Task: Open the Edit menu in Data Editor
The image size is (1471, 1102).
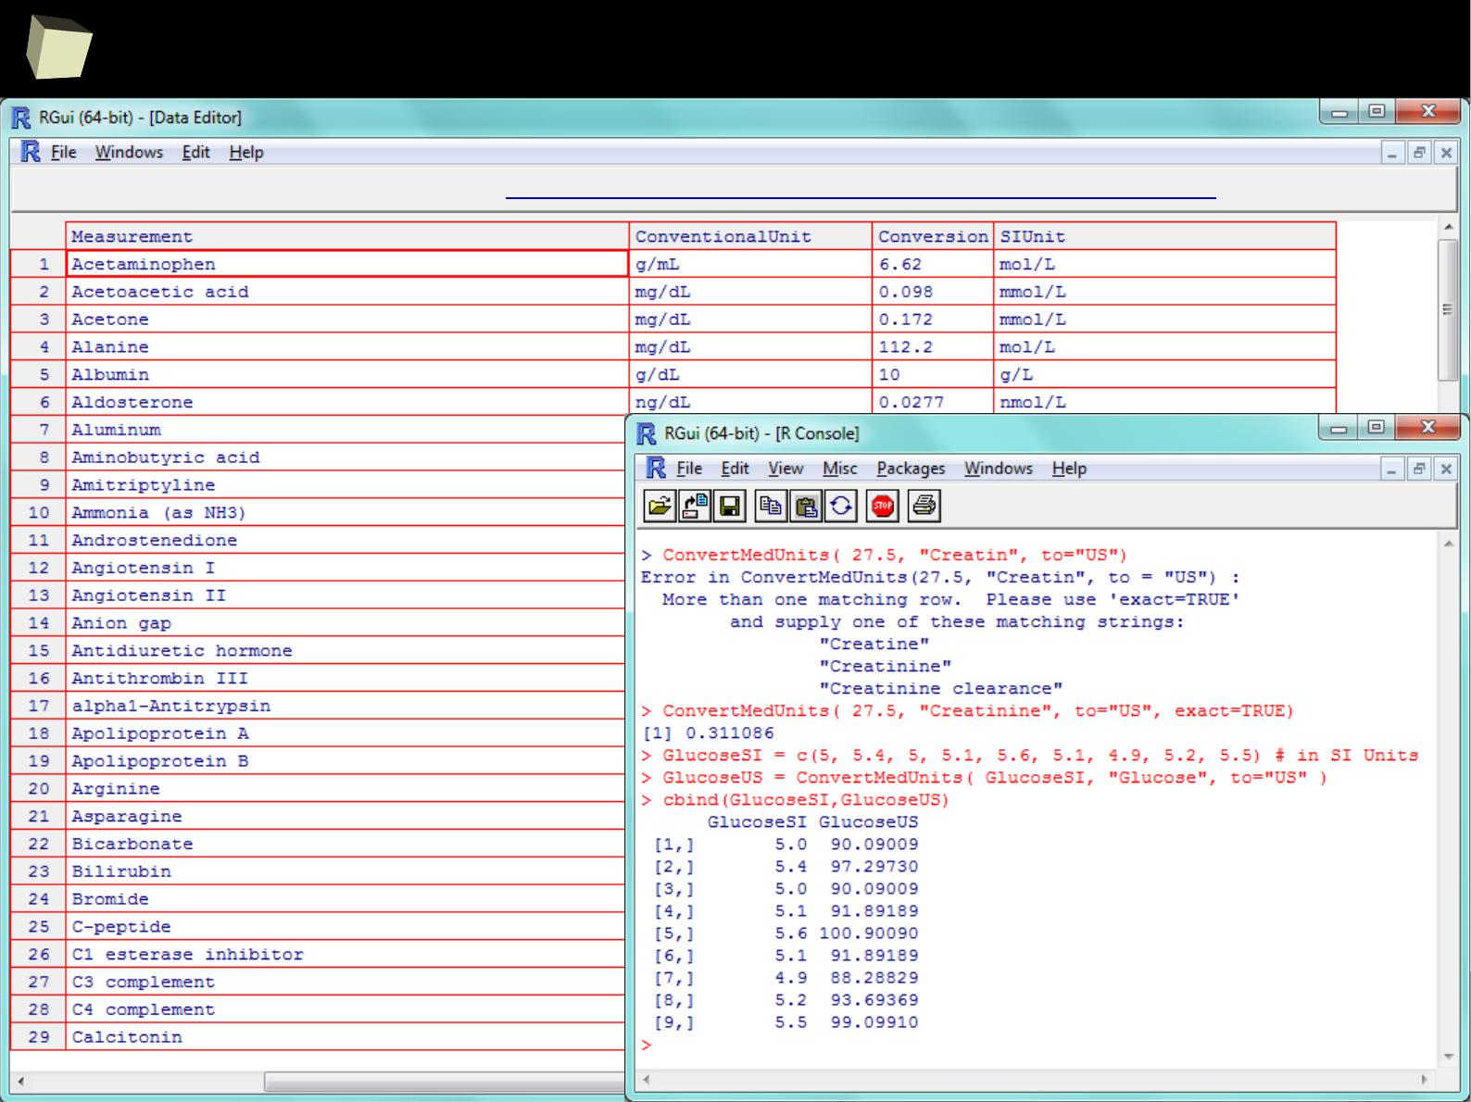Action: click(195, 152)
